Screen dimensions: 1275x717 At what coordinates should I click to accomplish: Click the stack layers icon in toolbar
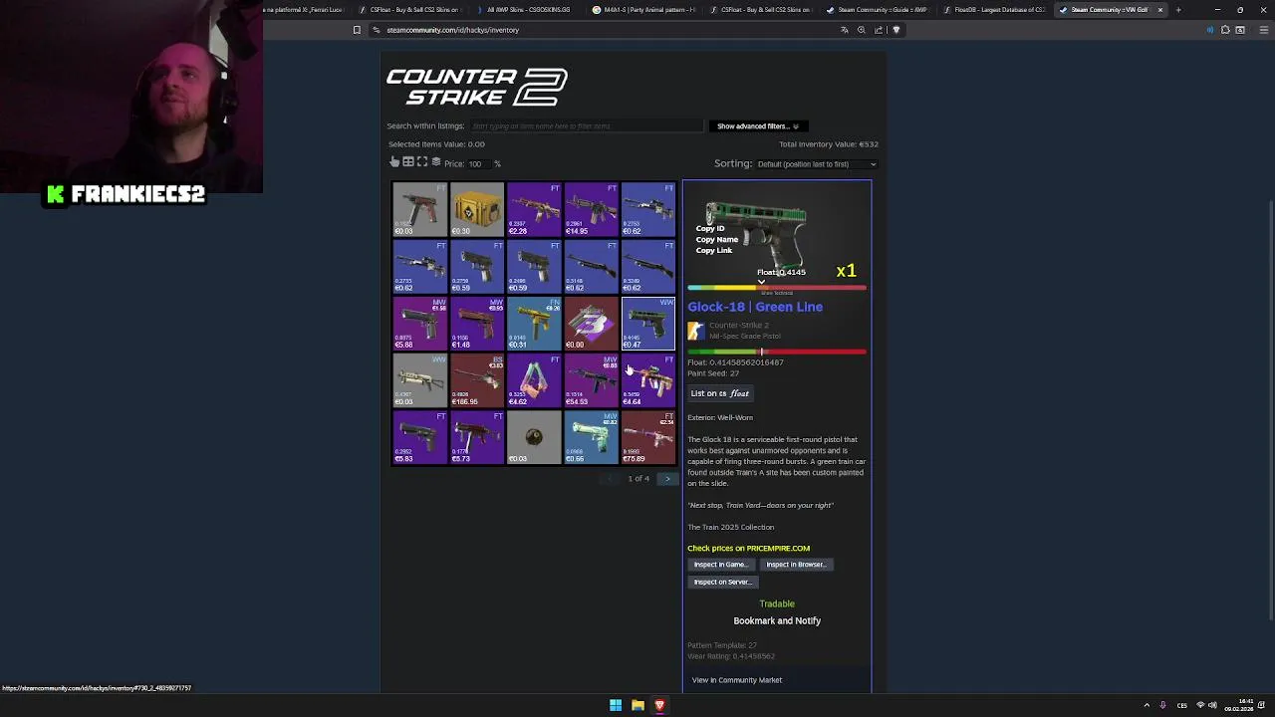coord(436,162)
